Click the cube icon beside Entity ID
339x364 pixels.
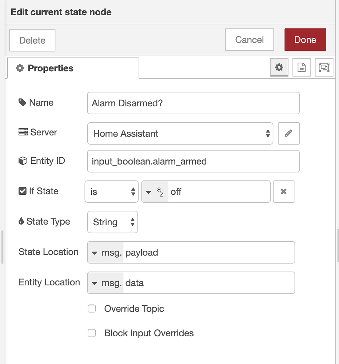(x=23, y=160)
